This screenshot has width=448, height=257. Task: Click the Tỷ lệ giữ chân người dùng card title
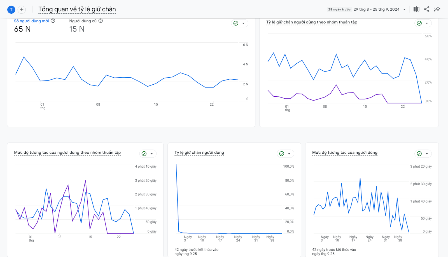199,153
